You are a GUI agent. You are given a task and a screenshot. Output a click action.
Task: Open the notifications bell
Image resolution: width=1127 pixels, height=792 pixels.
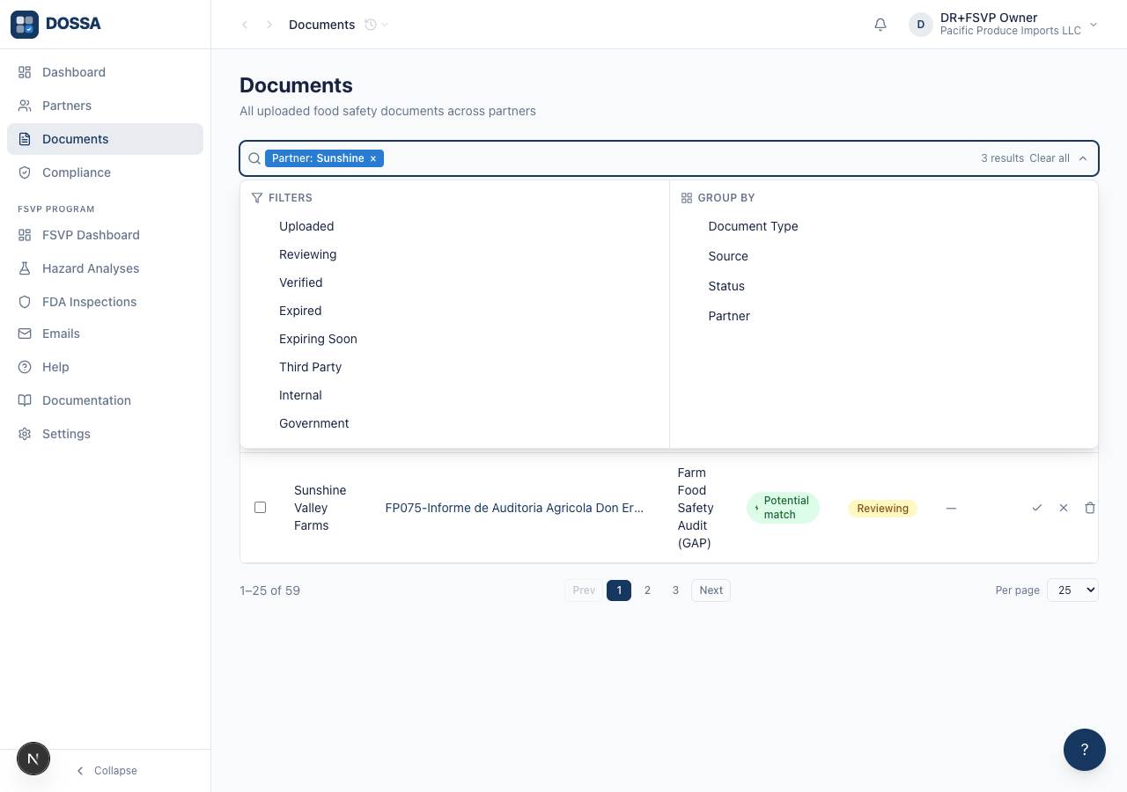point(880,25)
